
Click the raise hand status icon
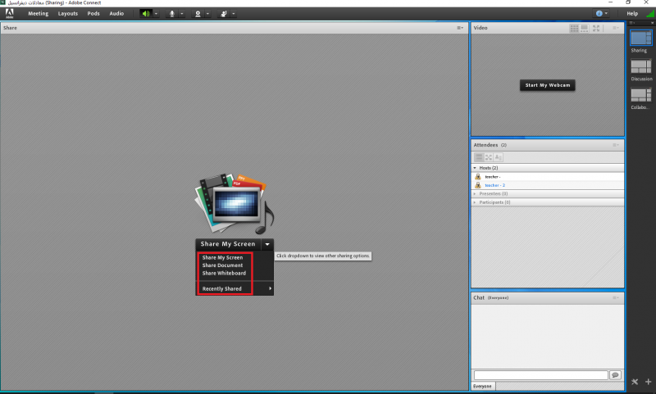click(x=223, y=14)
